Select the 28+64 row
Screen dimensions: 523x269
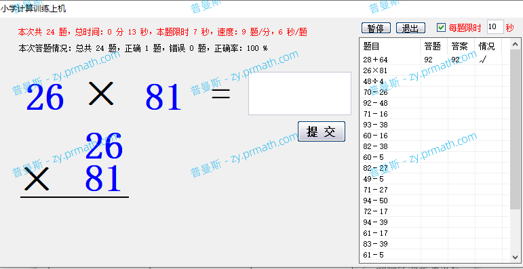[x=435, y=60]
